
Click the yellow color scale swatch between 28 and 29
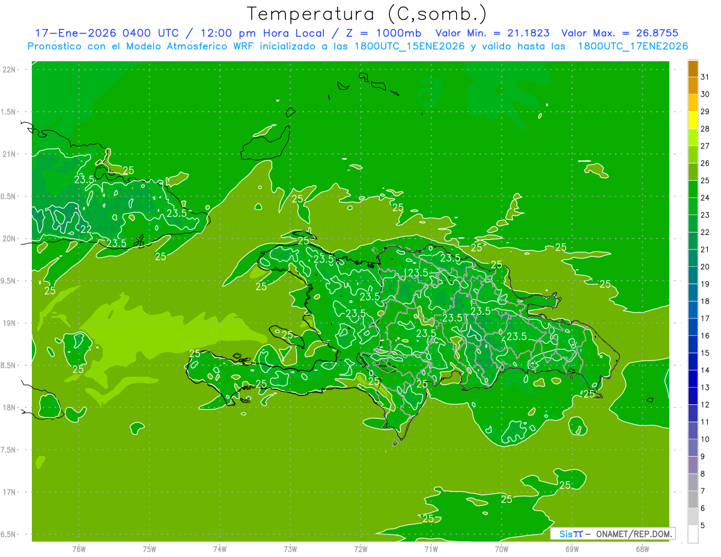(693, 120)
